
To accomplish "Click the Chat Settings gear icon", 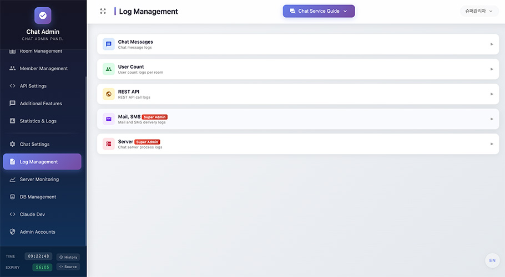I will coord(12,144).
